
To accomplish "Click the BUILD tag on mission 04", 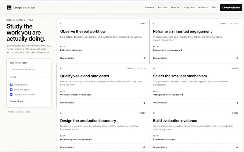I will click(x=235, y=68).
